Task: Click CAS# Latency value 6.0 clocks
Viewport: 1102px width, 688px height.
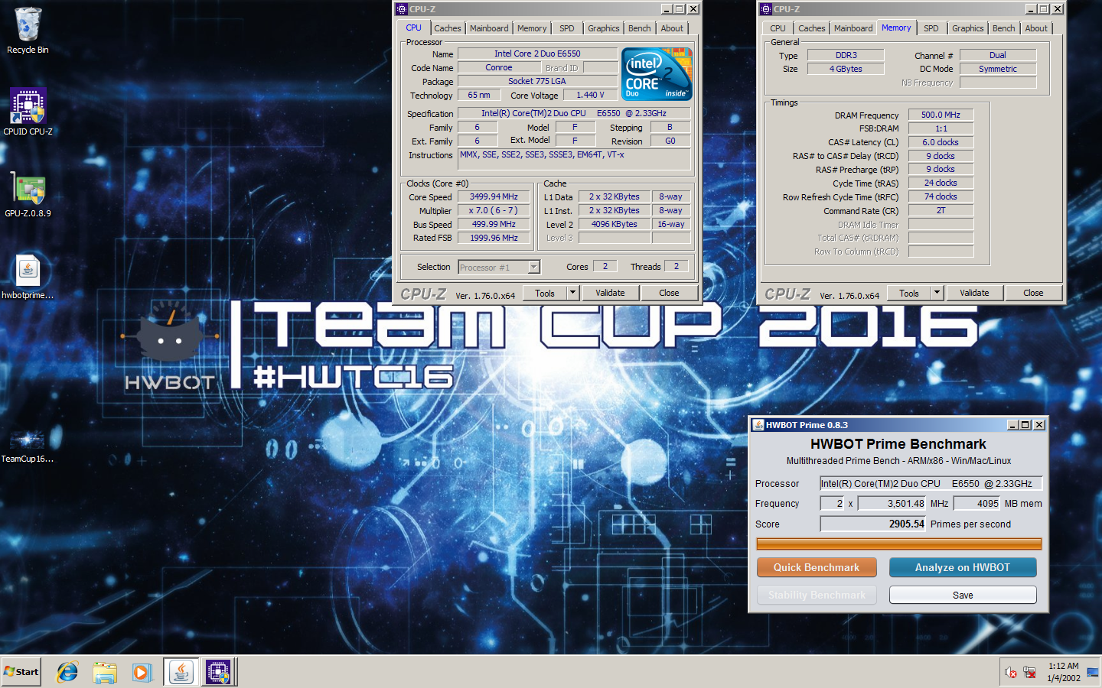Action: coord(941,142)
